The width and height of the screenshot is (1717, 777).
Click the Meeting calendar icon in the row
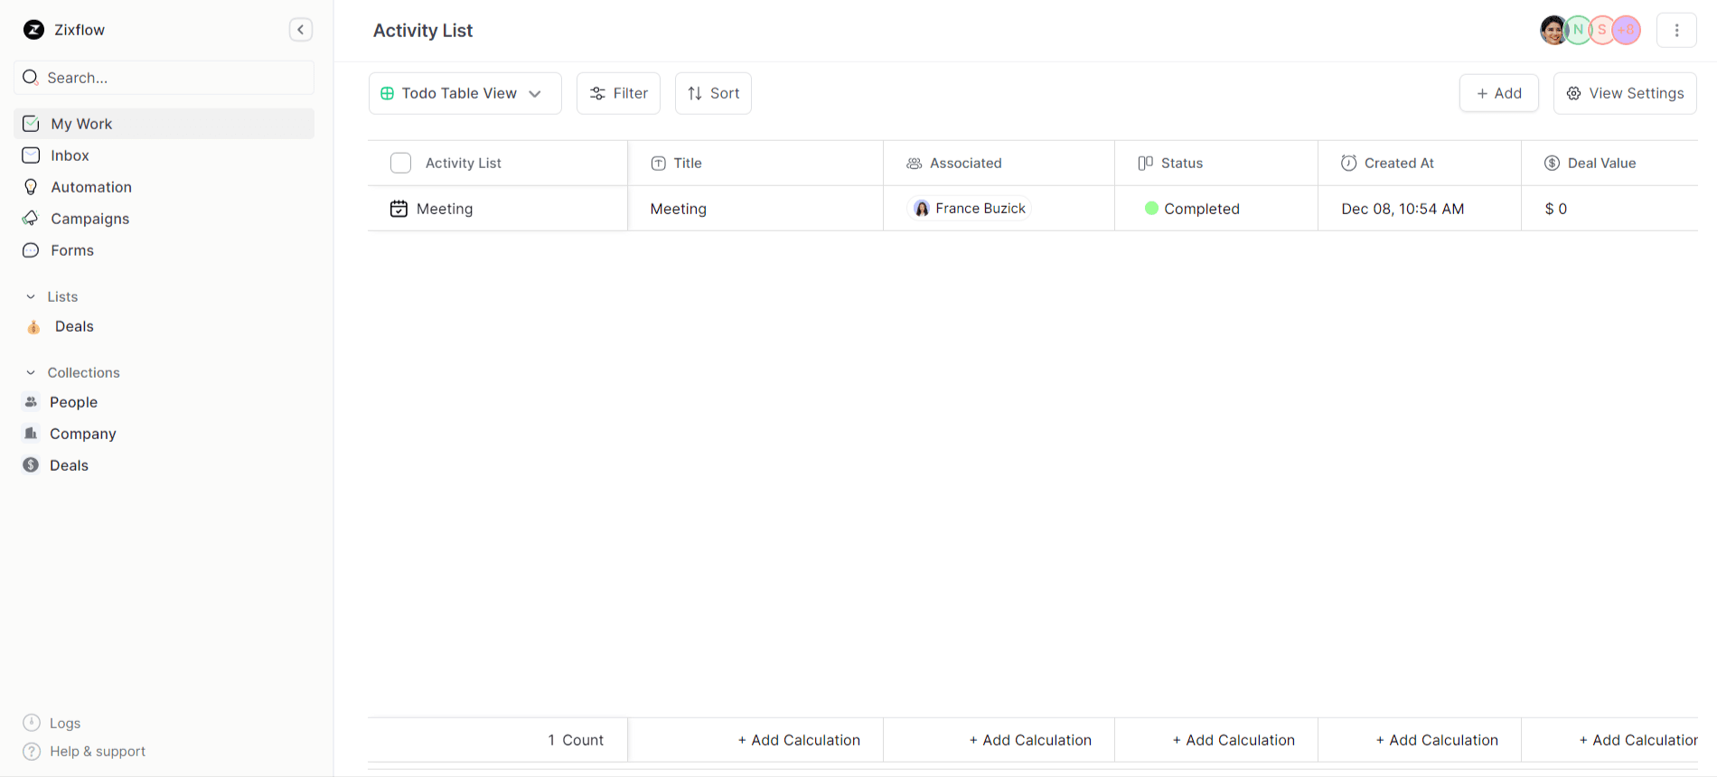coord(399,209)
